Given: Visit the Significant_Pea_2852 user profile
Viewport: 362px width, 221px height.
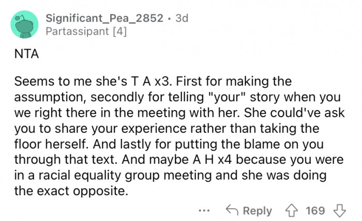Looking at the screenshot, I should pos(105,18).
